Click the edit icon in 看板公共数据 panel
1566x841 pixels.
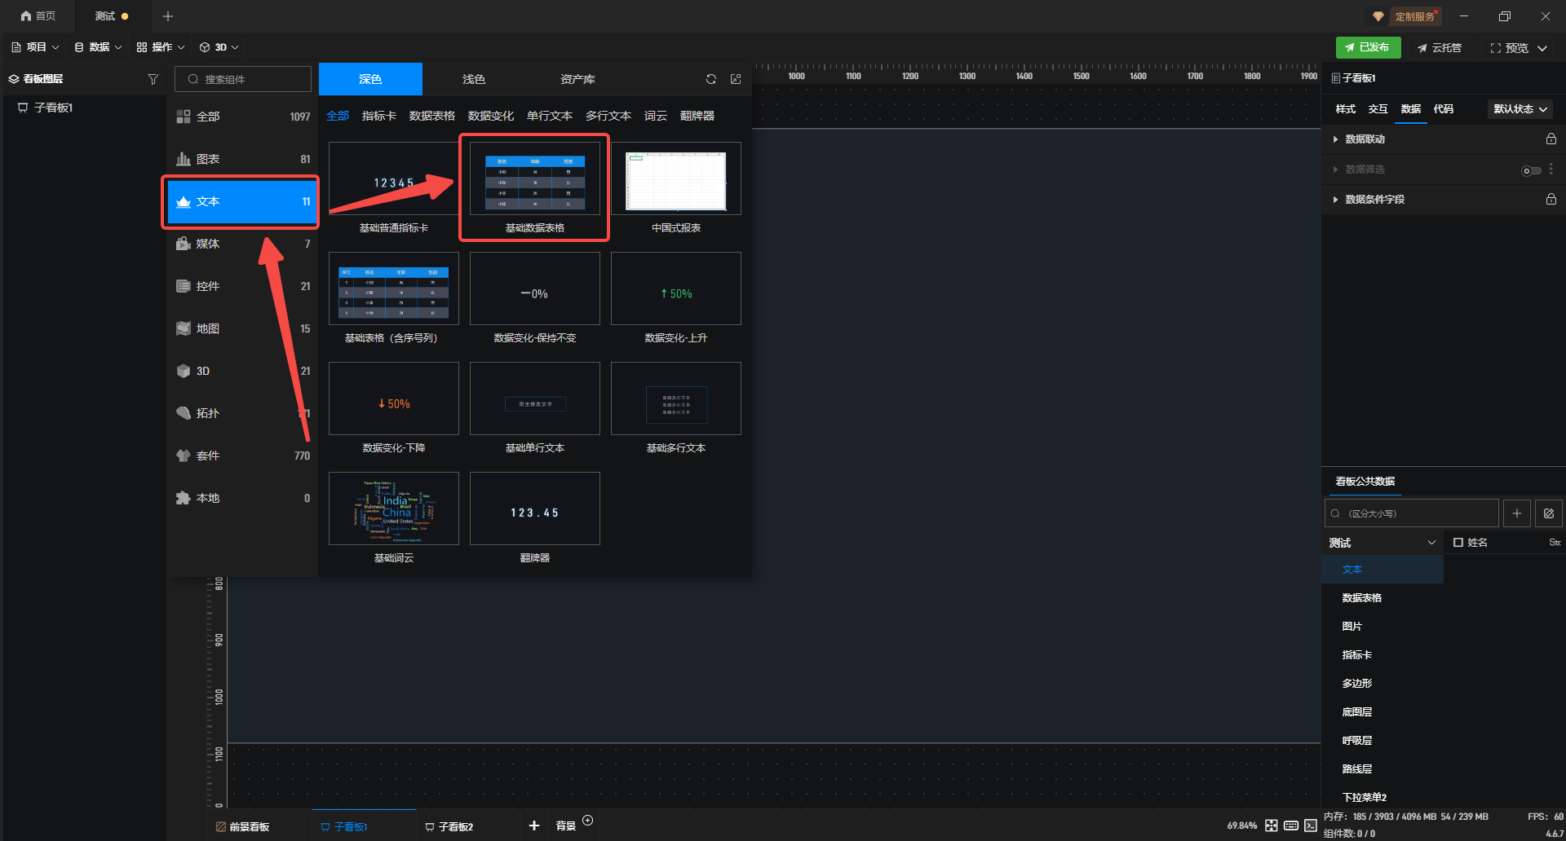(x=1549, y=513)
